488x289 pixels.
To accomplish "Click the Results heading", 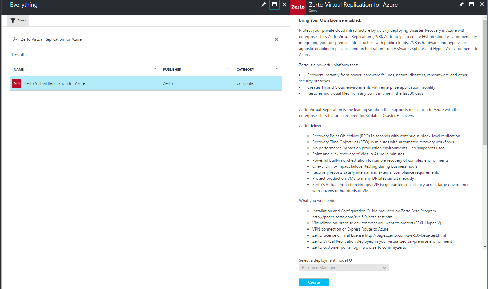I will coord(19,55).
